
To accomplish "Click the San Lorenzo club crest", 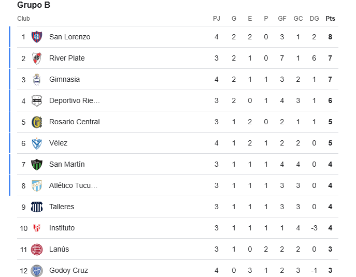I will point(37,37).
